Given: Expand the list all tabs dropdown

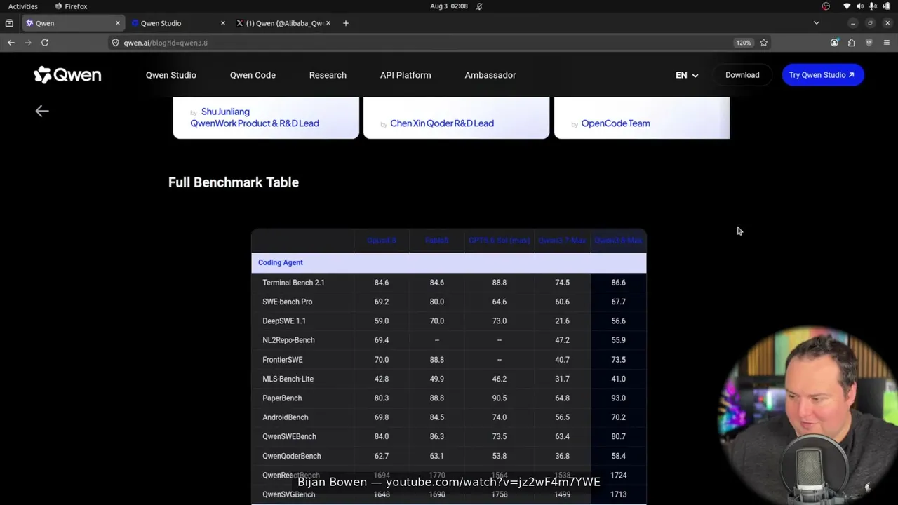Looking at the screenshot, I should point(816,23).
